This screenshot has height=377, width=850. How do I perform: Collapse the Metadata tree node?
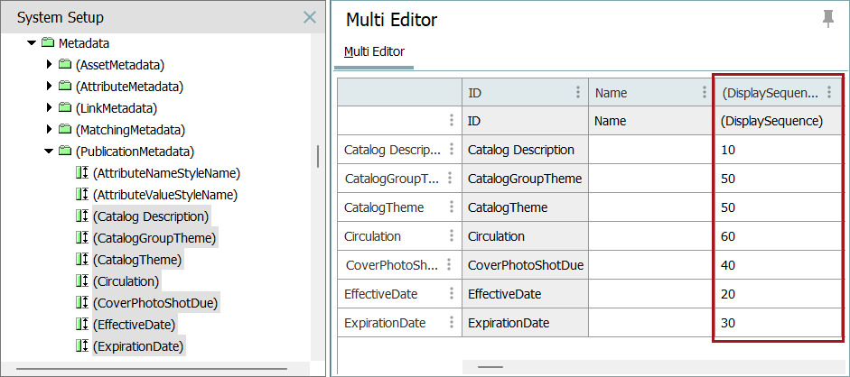[32, 43]
